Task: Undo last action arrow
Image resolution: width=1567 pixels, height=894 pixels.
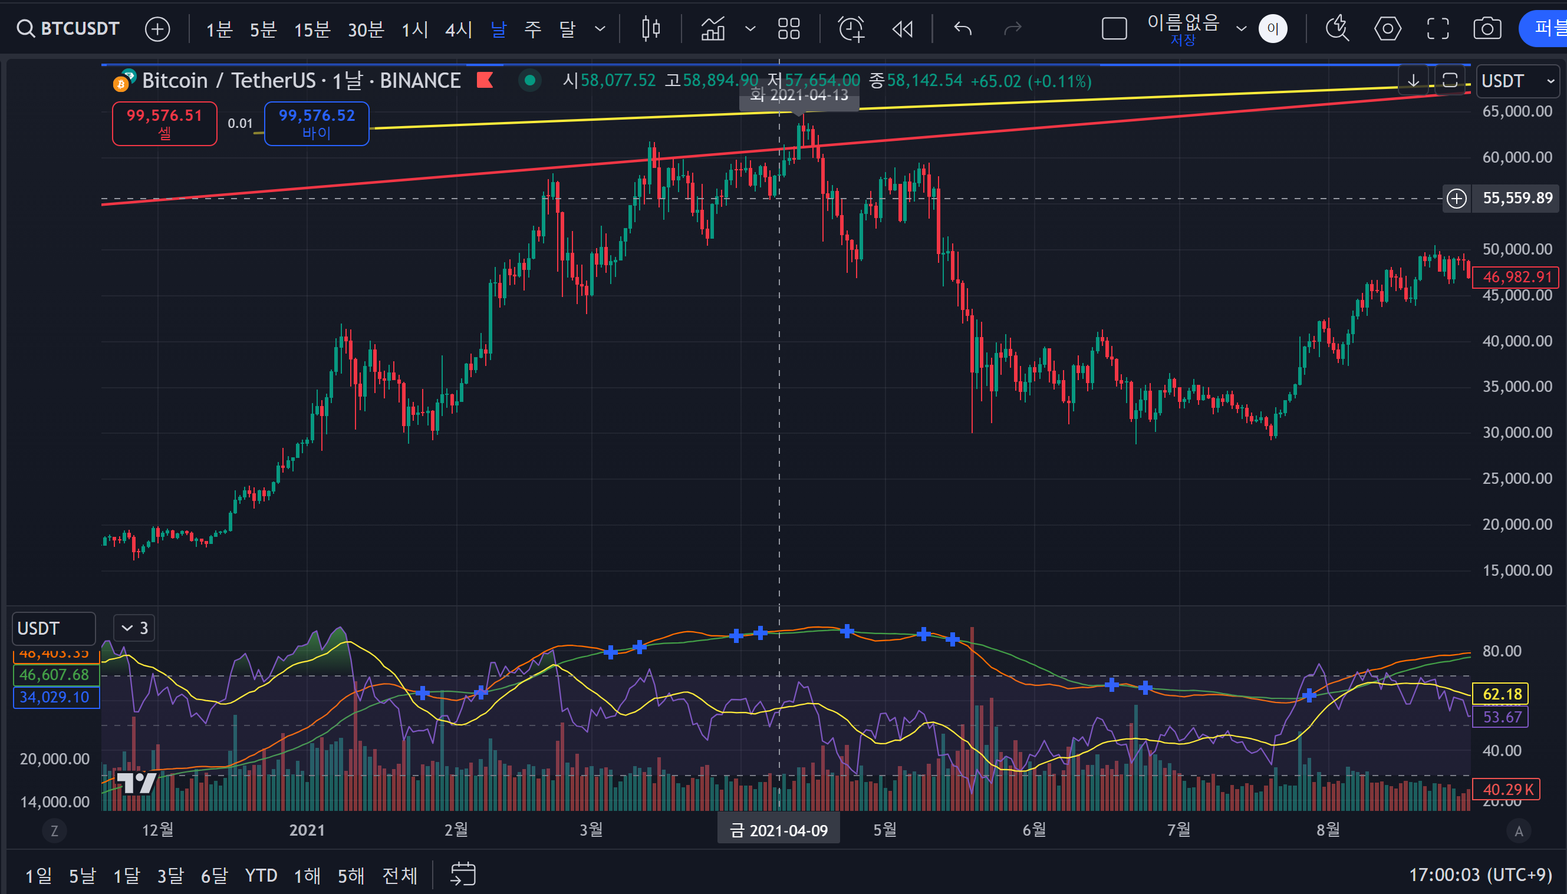Action: click(963, 28)
